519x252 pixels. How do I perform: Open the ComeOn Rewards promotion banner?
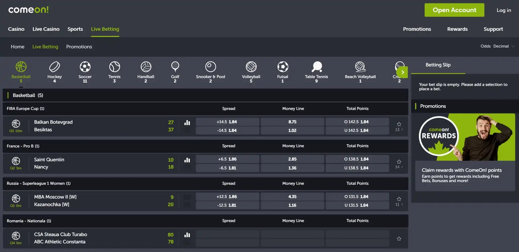coord(465,137)
